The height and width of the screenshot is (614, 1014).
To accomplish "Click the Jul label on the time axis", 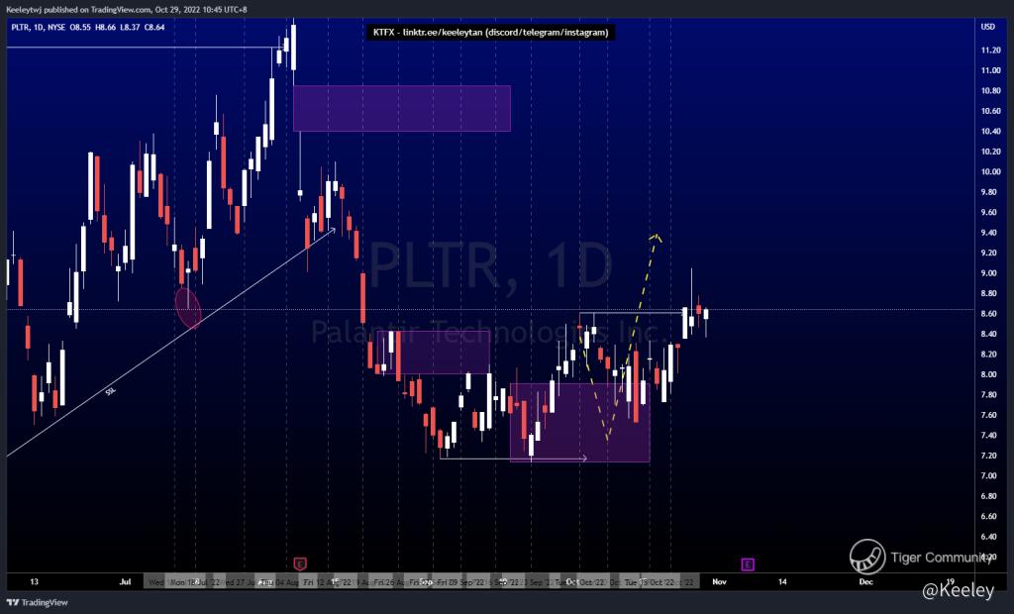I will [x=125, y=582].
